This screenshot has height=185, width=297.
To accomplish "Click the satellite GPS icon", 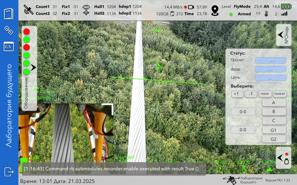I will [x=28, y=10].
